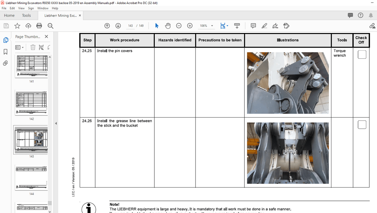Image resolution: width=377 pixels, height=213 pixels.
Task: Open the View menu
Action: (x=21, y=8)
